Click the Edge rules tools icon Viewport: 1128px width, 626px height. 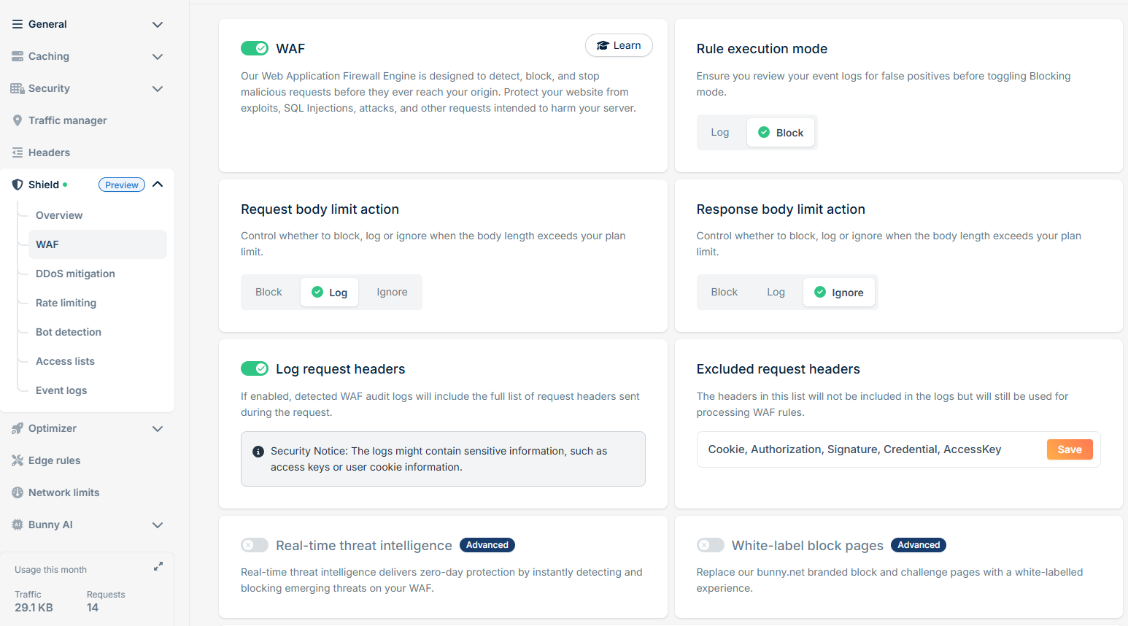[18, 460]
